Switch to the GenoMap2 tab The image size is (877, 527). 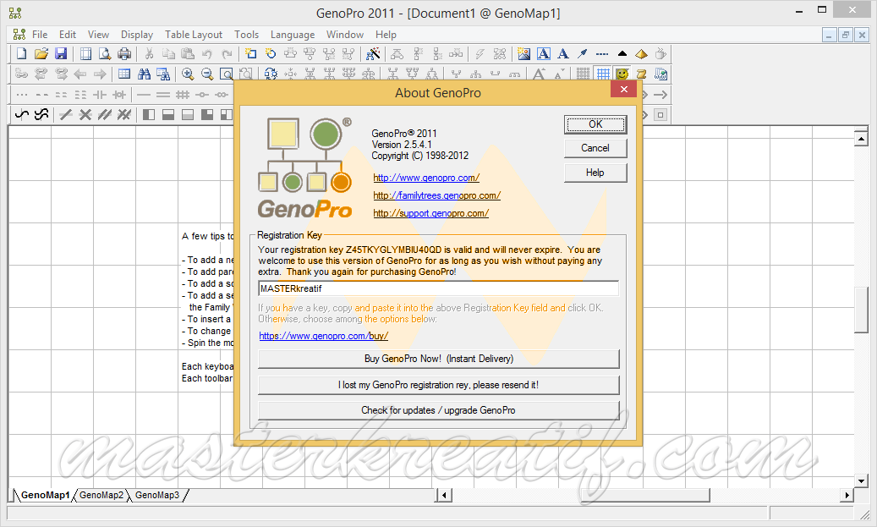pos(101,495)
